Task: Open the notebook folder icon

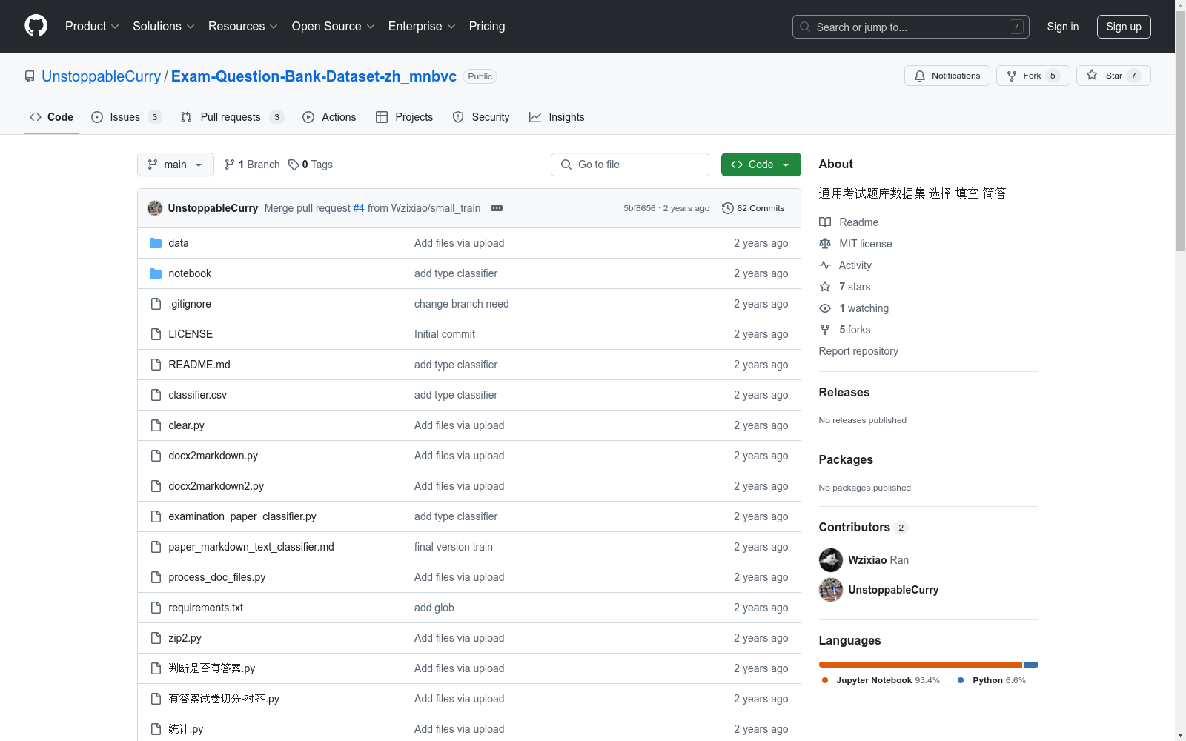Action: 156,273
